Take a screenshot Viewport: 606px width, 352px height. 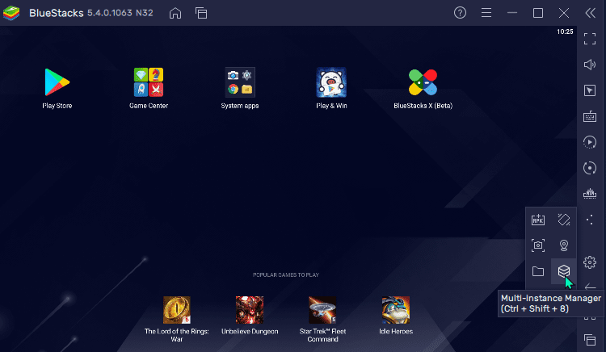538,245
